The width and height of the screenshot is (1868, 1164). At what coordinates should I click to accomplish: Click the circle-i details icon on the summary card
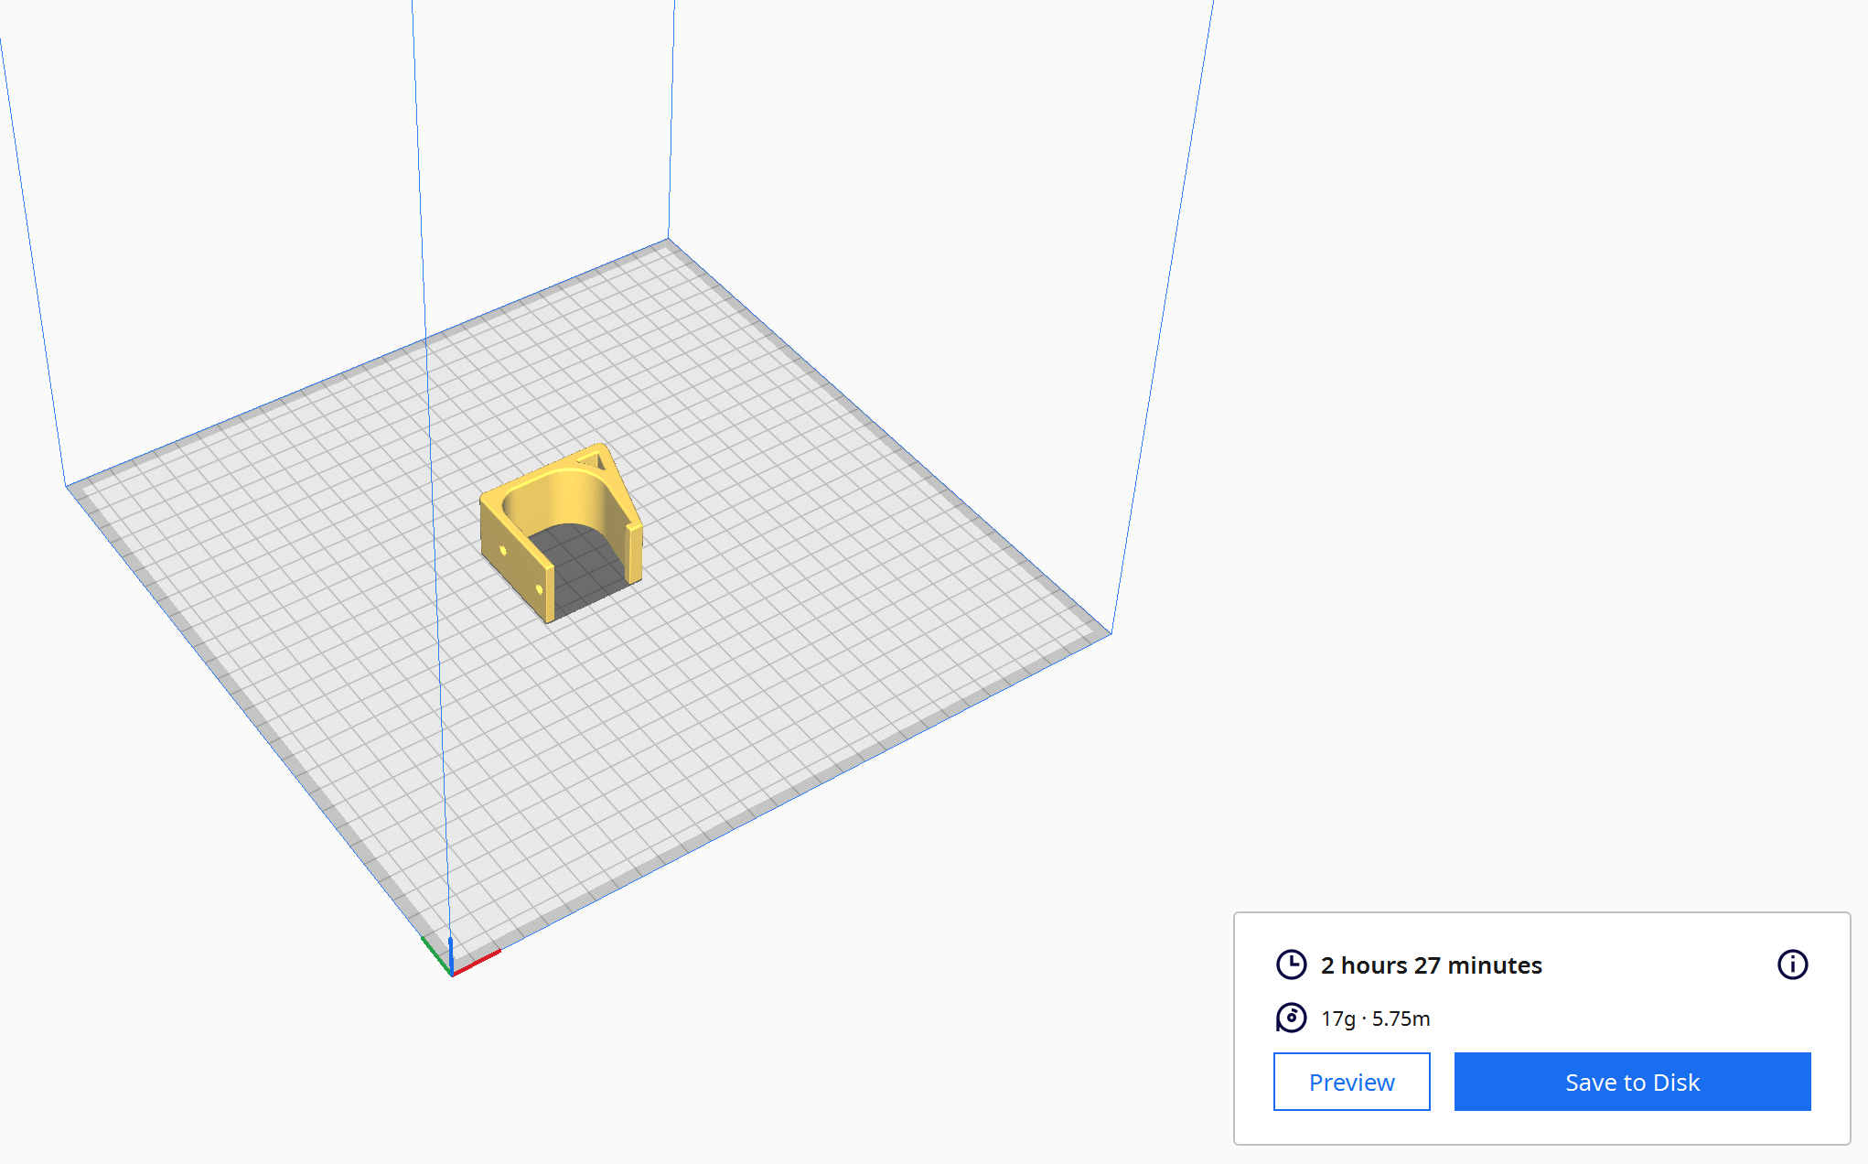tap(1792, 965)
